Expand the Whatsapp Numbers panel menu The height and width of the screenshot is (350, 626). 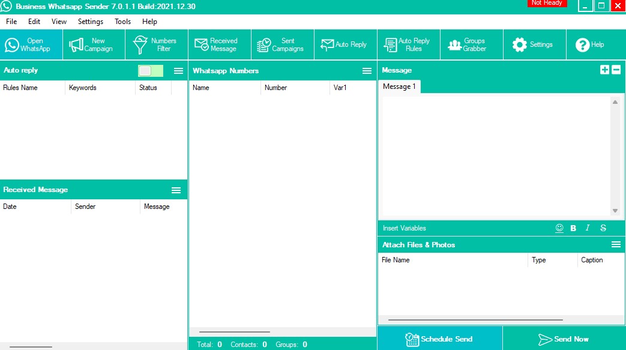[x=367, y=71]
